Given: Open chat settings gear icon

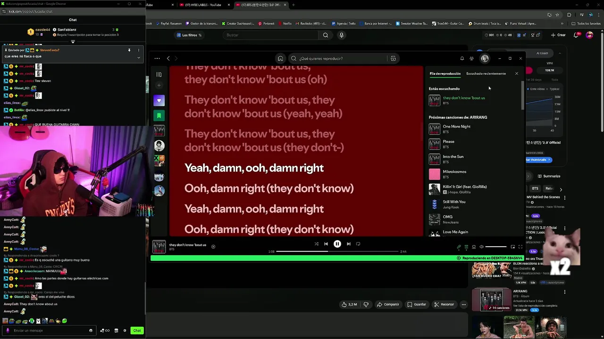Looking at the screenshot, I should pyautogui.click(x=125, y=331).
